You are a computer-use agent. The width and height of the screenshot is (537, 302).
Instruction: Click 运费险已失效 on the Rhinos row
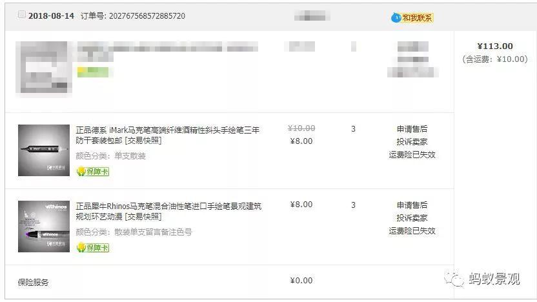[x=412, y=231]
